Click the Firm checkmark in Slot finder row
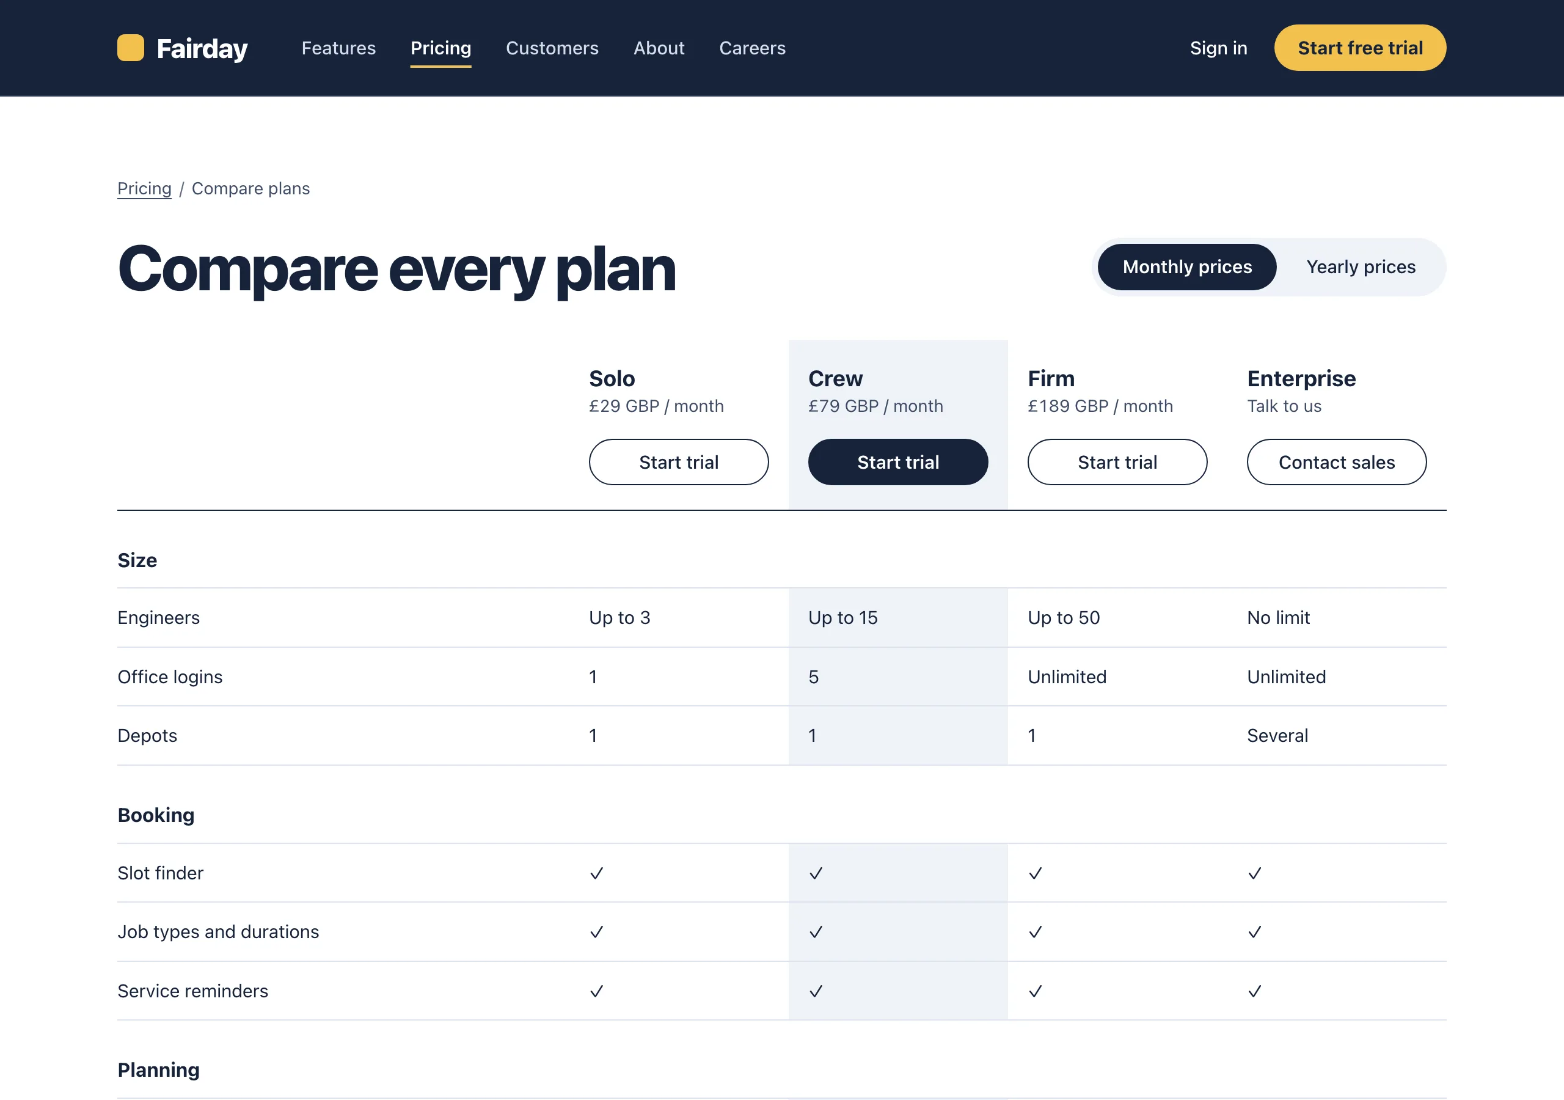Image resolution: width=1564 pixels, height=1100 pixels. (x=1036, y=873)
